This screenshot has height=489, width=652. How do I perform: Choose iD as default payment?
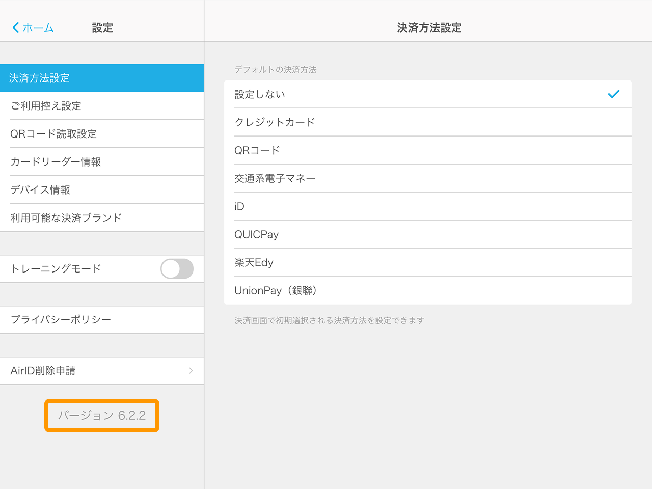[x=428, y=206]
